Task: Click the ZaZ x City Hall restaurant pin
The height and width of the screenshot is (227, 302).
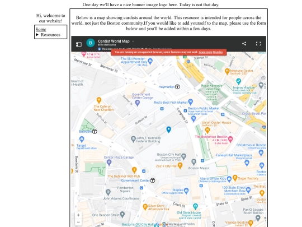Action: pos(180,165)
